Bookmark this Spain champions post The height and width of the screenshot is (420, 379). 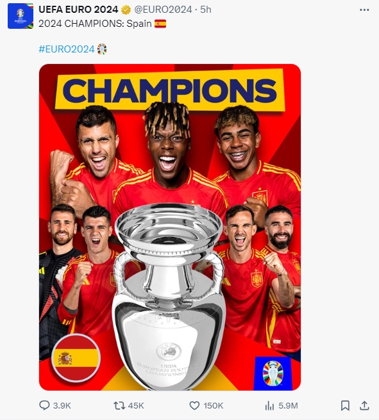click(345, 405)
